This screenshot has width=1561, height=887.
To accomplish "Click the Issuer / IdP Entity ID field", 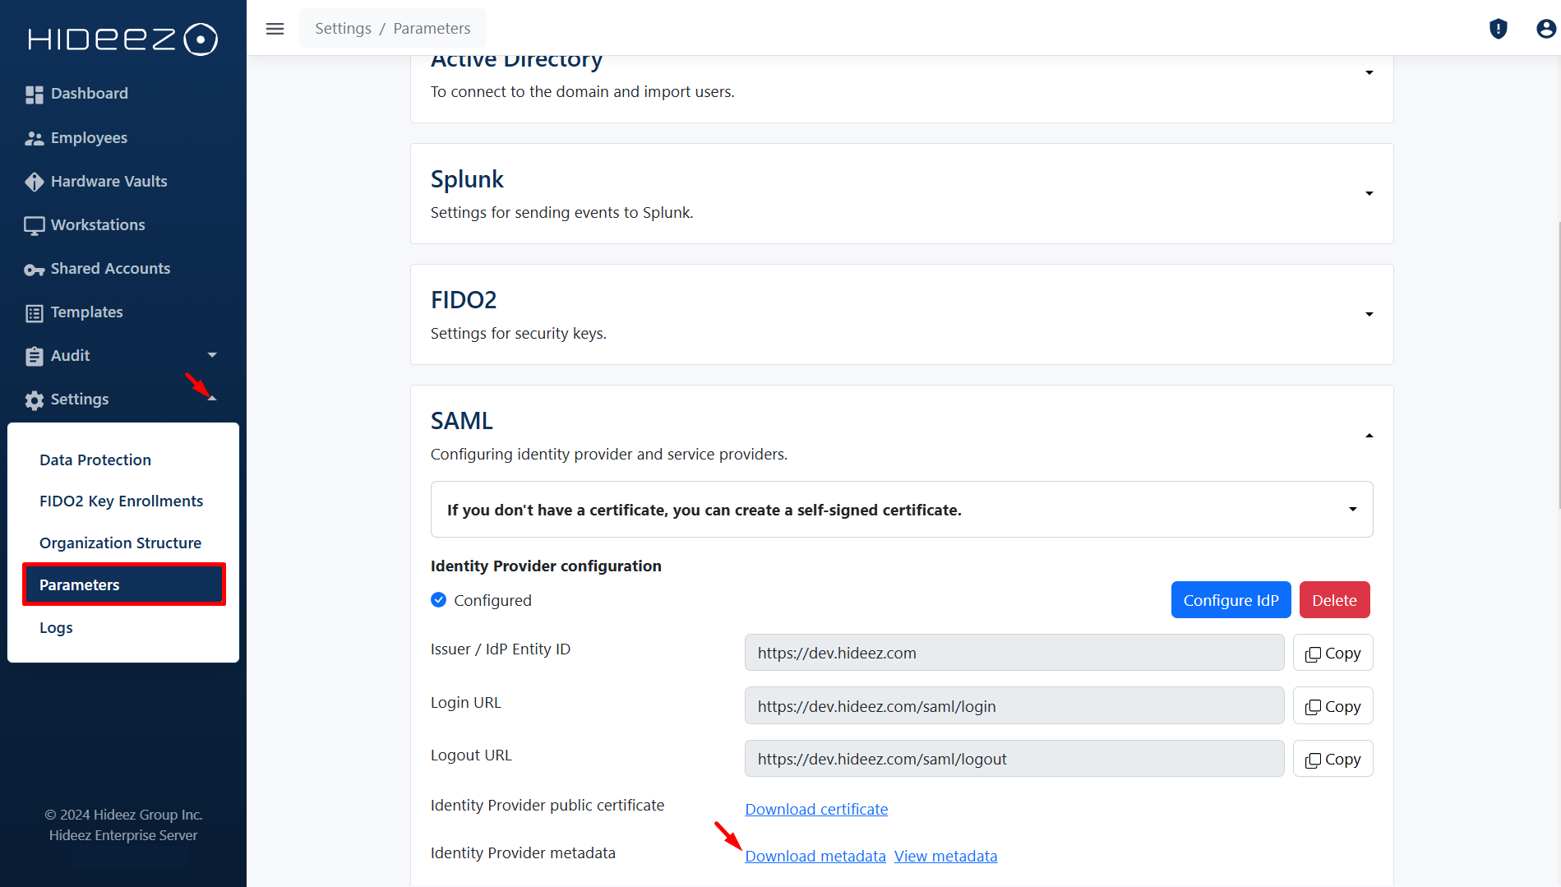I will 1014,653.
